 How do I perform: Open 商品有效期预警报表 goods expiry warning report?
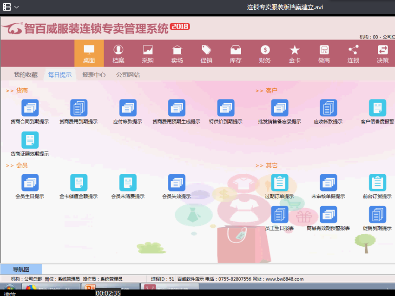[329, 215]
